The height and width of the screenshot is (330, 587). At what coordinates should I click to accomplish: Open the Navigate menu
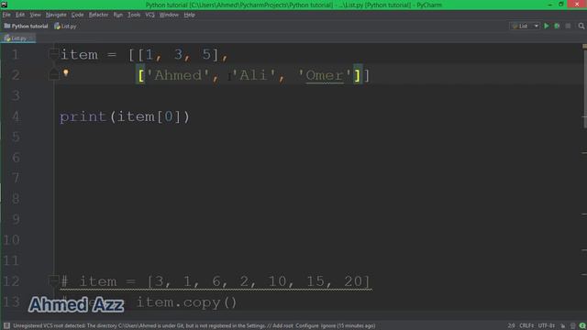[x=56, y=15]
